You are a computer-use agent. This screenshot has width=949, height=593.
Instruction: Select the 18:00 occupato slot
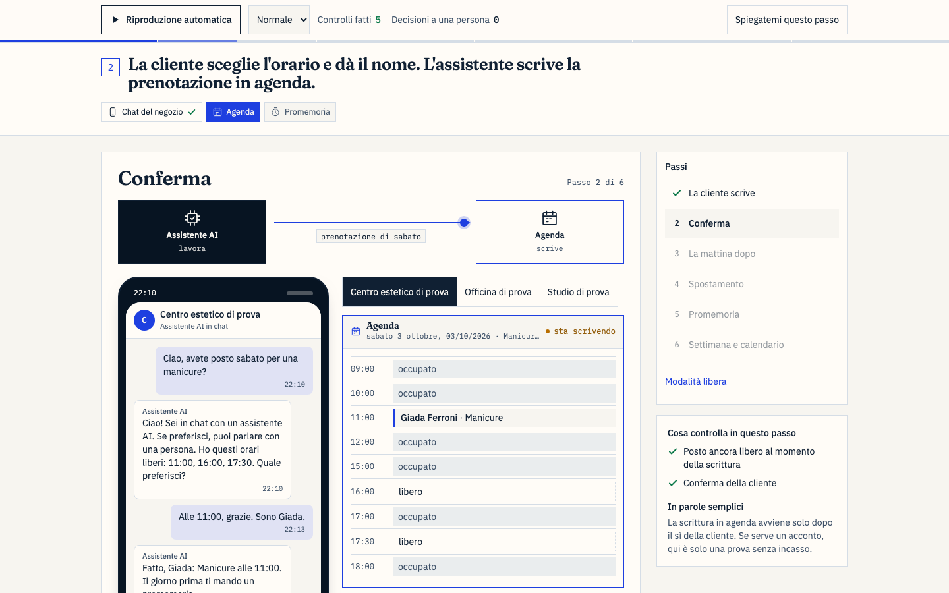[x=504, y=567]
